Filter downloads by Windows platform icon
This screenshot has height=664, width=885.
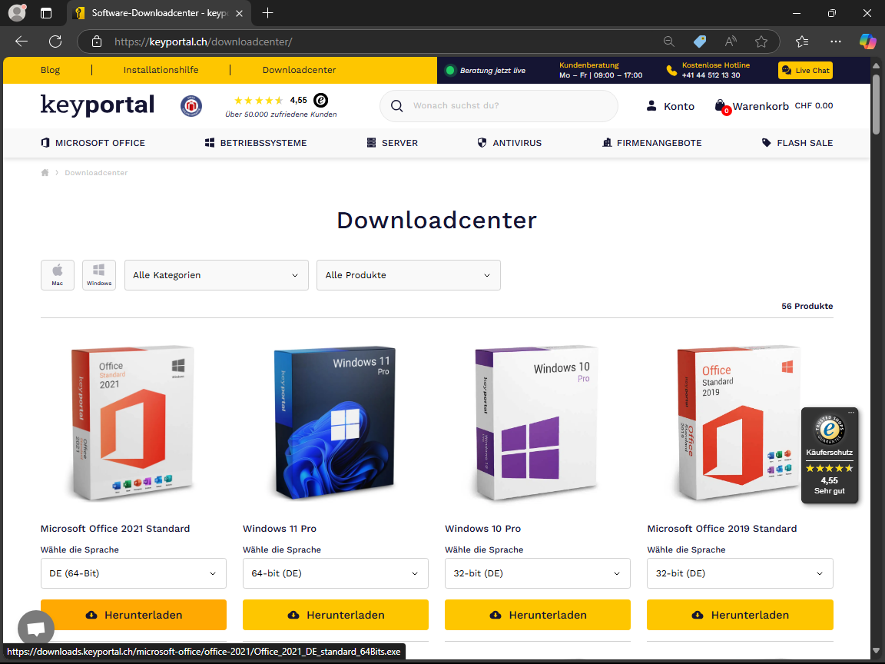point(99,274)
